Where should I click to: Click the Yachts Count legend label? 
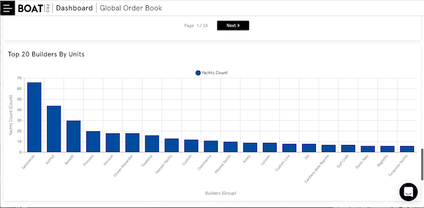pyautogui.click(x=215, y=73)
